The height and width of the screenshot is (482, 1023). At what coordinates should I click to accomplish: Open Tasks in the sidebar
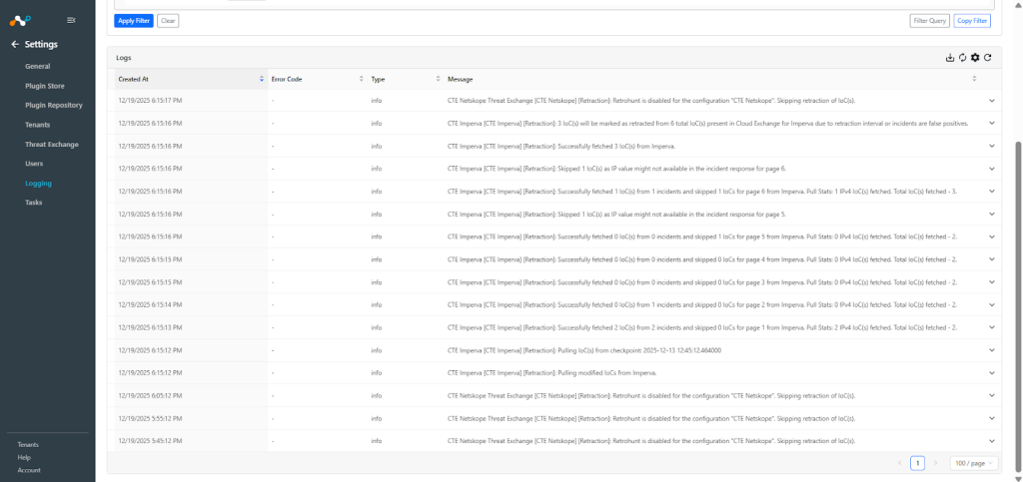[33, 203]
